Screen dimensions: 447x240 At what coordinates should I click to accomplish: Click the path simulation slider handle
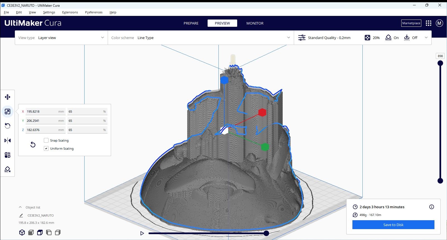tap(266, 233)
